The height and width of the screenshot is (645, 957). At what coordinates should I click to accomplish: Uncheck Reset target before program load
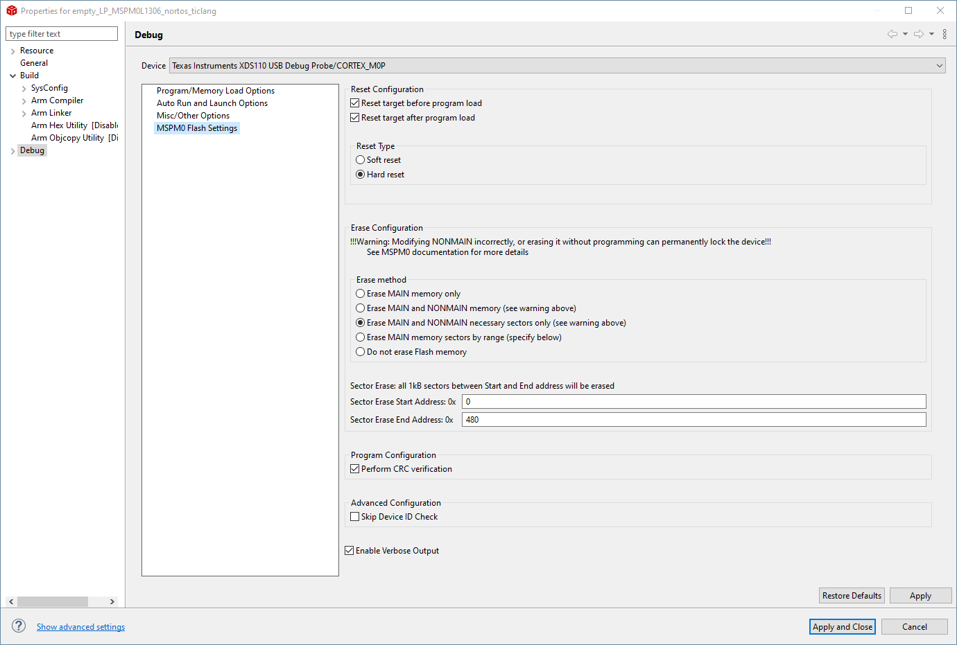355,103
